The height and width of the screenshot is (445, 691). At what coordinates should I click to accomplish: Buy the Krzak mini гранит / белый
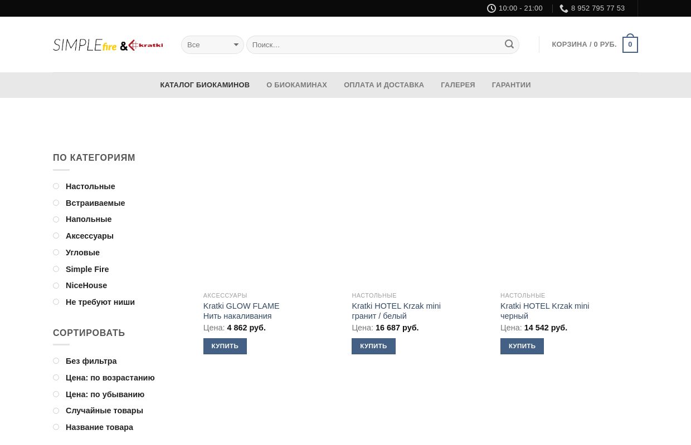point(373,346)
